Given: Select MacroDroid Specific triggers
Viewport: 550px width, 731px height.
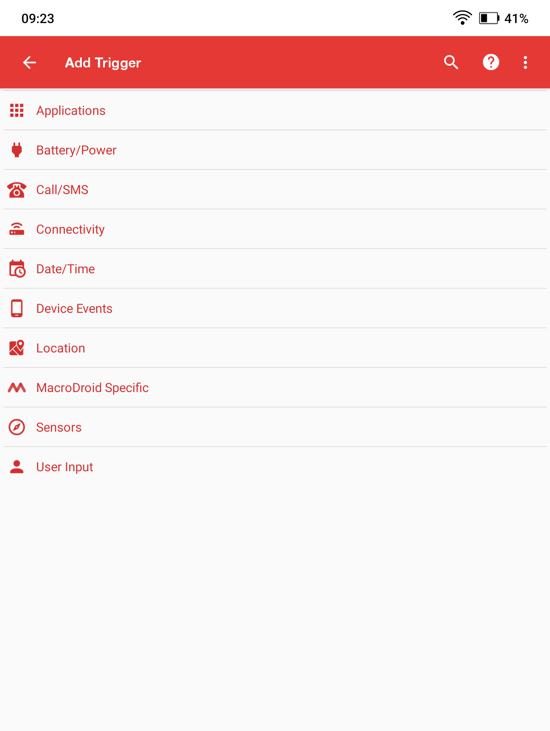Looking at the screenshot, I should 93,388.
